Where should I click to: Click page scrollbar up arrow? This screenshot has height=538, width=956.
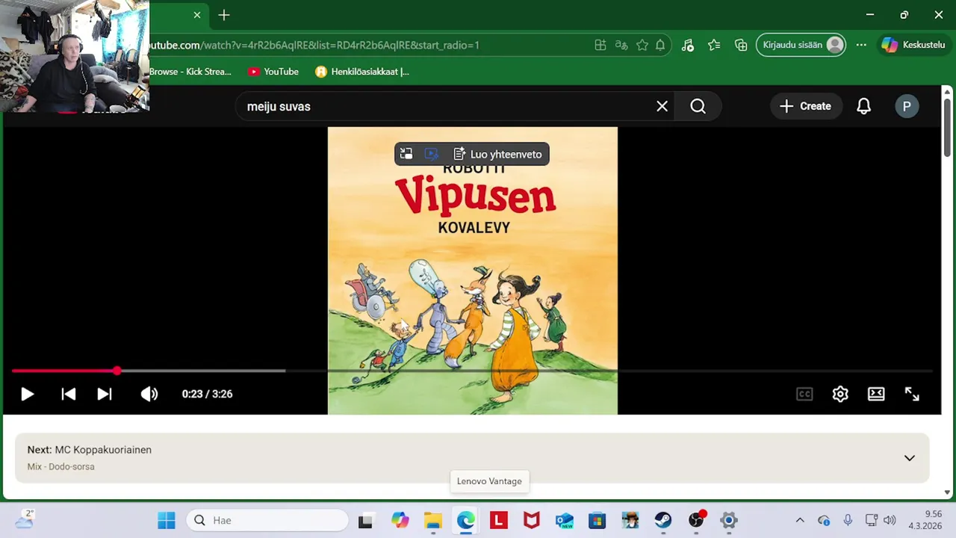947,91
